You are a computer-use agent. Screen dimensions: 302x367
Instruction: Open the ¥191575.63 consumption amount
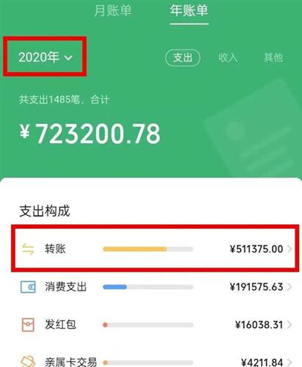257,287
